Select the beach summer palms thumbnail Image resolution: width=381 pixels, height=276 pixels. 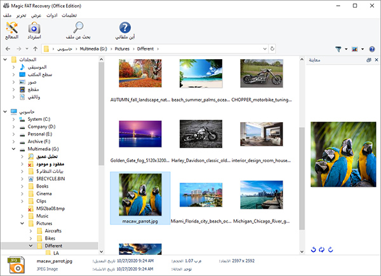[201, 74]
